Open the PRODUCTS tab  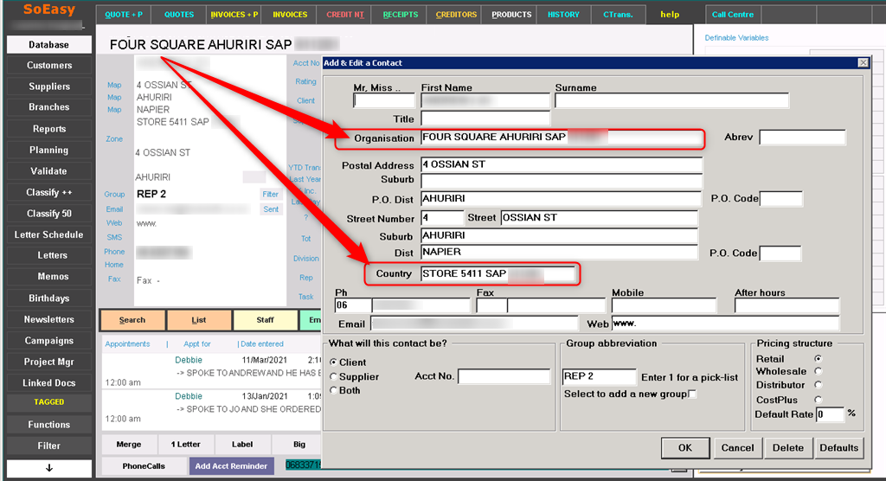click(x=511, y=15)
